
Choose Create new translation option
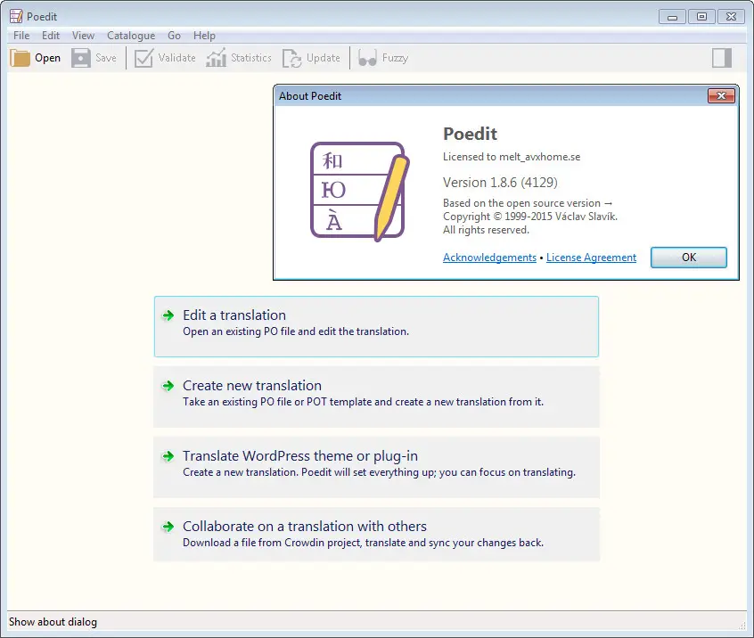(376, 397)
